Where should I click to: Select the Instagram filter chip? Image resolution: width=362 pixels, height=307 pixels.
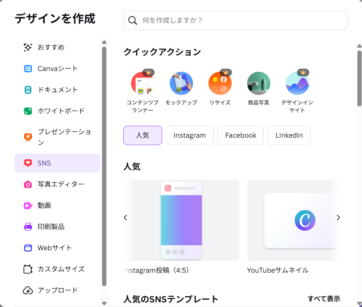(x=190, y=135)
